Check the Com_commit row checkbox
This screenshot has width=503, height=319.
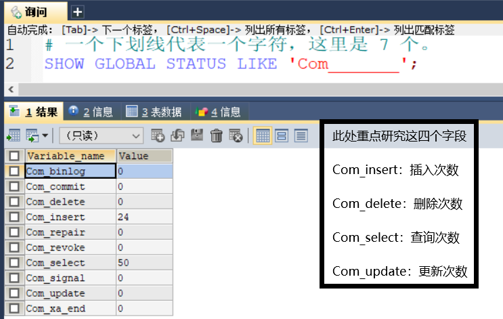click(14, 186)
